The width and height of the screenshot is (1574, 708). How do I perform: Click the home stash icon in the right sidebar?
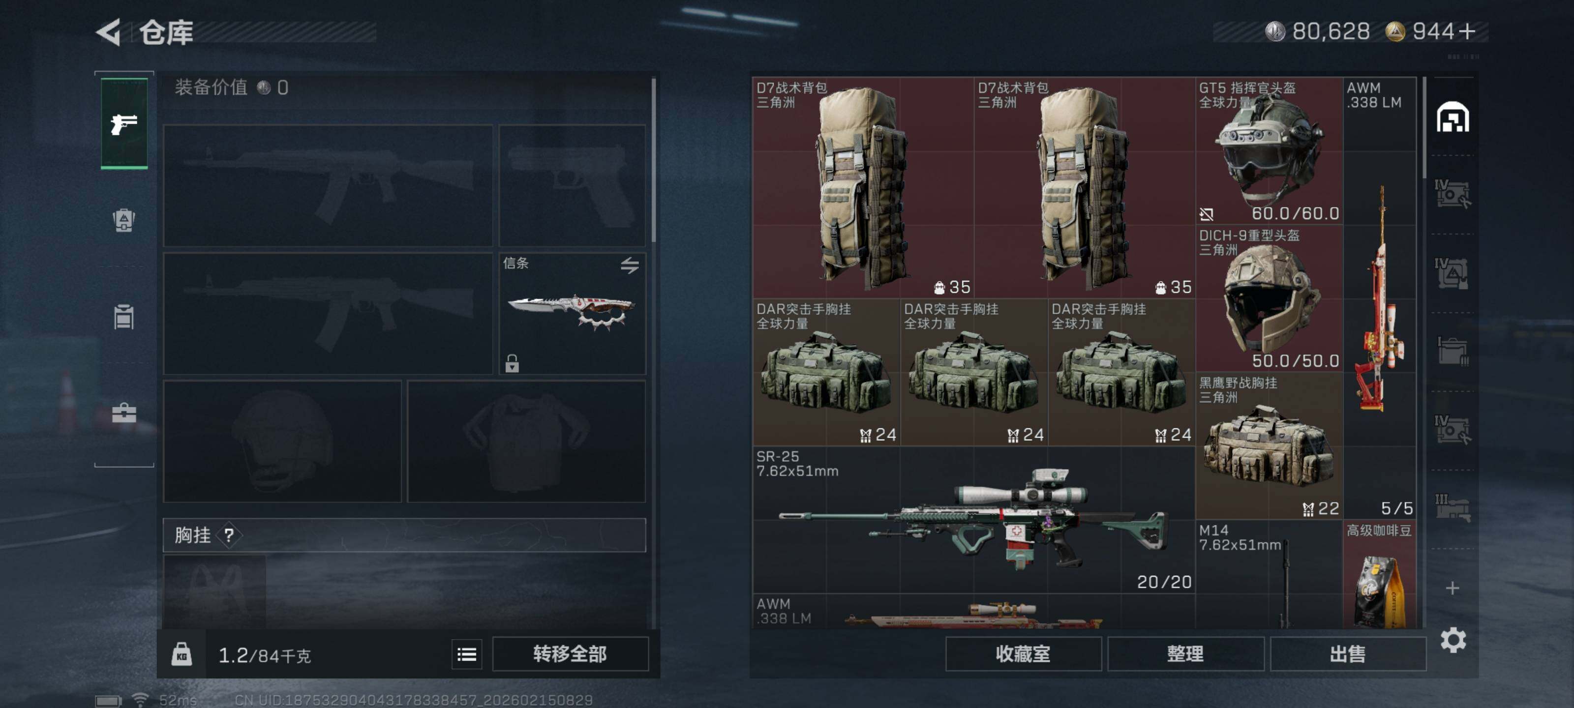pyautogui.click(x=1453, y=118)
